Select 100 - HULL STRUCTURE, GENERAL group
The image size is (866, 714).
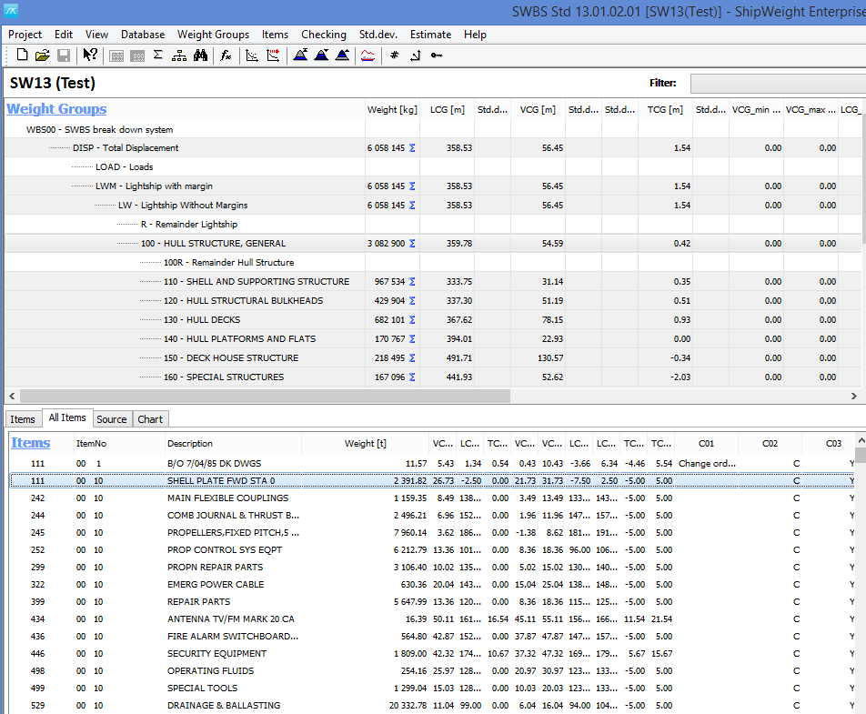click(x=213, y=244)
